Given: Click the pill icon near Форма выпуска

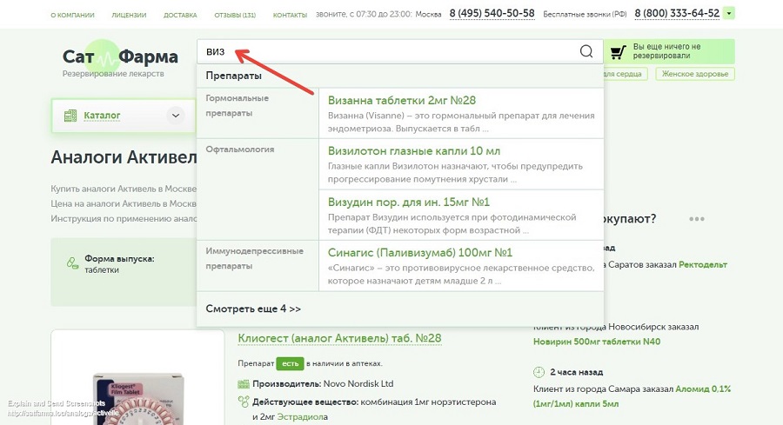Looking at the screenshot, I should pyautogui.click(x=73, y=263).
